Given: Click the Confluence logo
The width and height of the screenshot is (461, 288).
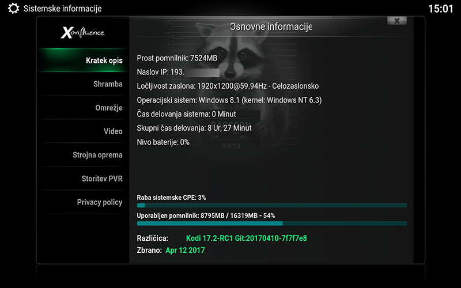Looking at the screenshot, I should pos(82,32).
